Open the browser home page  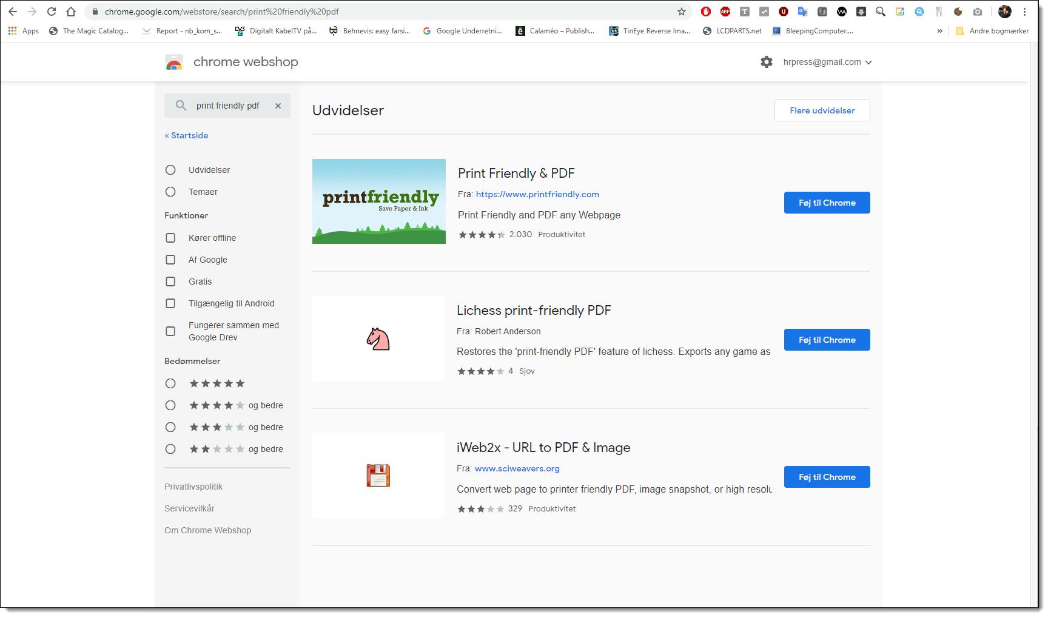coord(71,12)
